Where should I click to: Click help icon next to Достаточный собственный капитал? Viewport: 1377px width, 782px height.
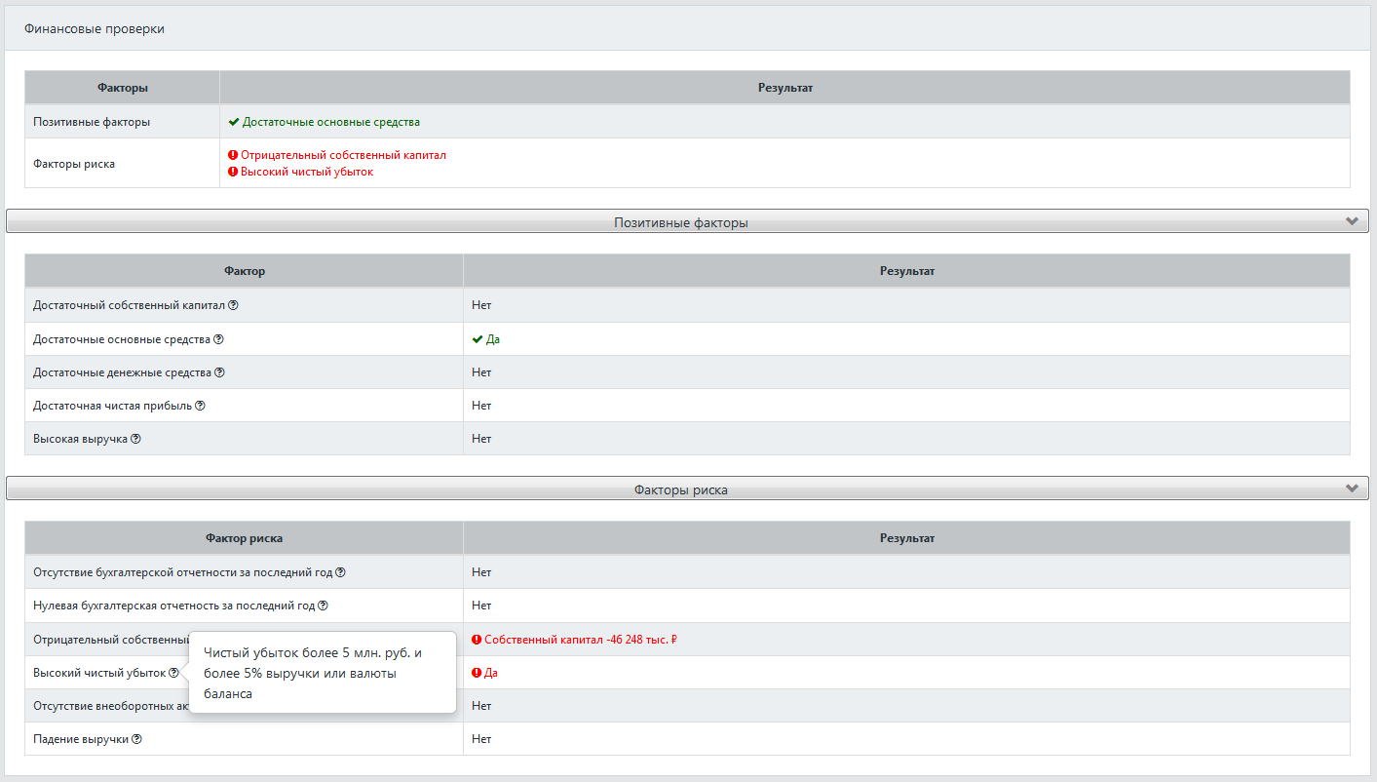tap(233, 305)
